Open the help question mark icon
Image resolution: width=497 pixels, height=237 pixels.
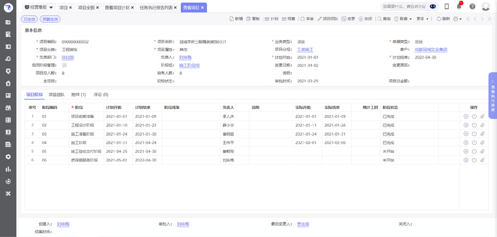(x=472, y=7)
